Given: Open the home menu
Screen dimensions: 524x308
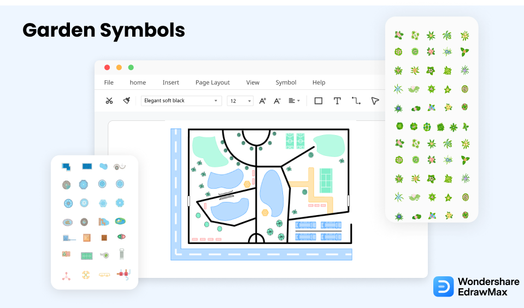Looking at the screenshot, I should pyautogui.click(x=138, y=83).
